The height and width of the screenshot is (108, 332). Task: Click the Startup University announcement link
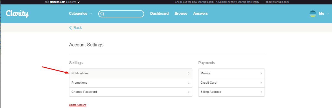click(x=217, y=2)
